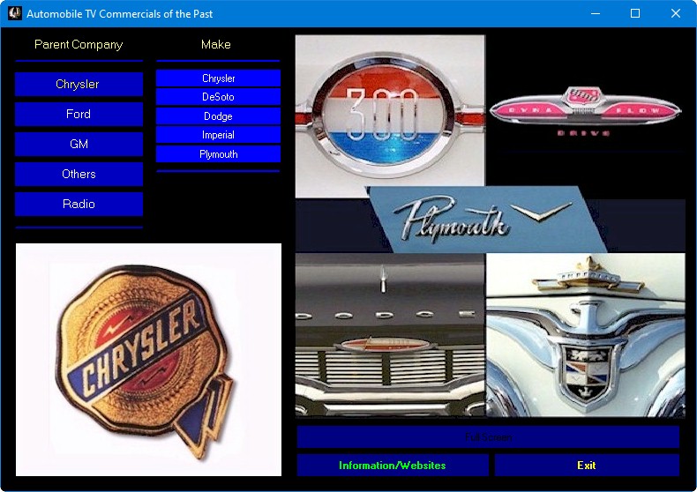The width and height of the screenshot is (697, 492).
Task: Maximize the Automobile TV Commercials window
Action: coord(635,13)
